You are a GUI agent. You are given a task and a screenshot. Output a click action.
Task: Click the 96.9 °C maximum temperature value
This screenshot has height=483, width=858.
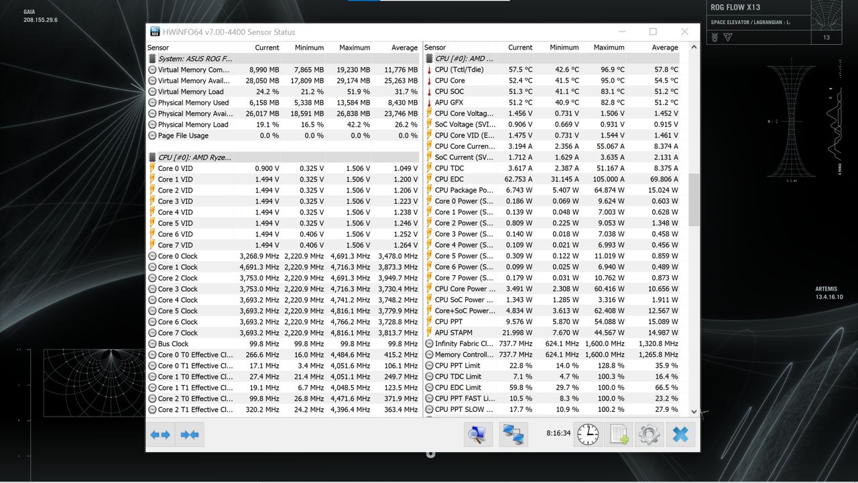click(x=612, y=70)
